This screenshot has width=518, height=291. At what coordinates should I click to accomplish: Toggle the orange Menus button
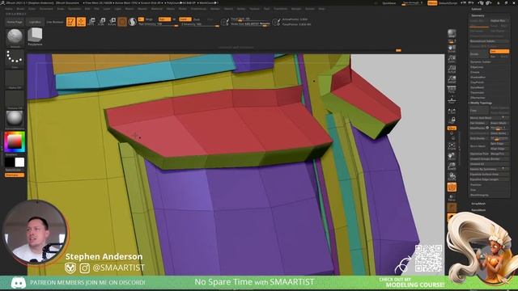(432, 3)
